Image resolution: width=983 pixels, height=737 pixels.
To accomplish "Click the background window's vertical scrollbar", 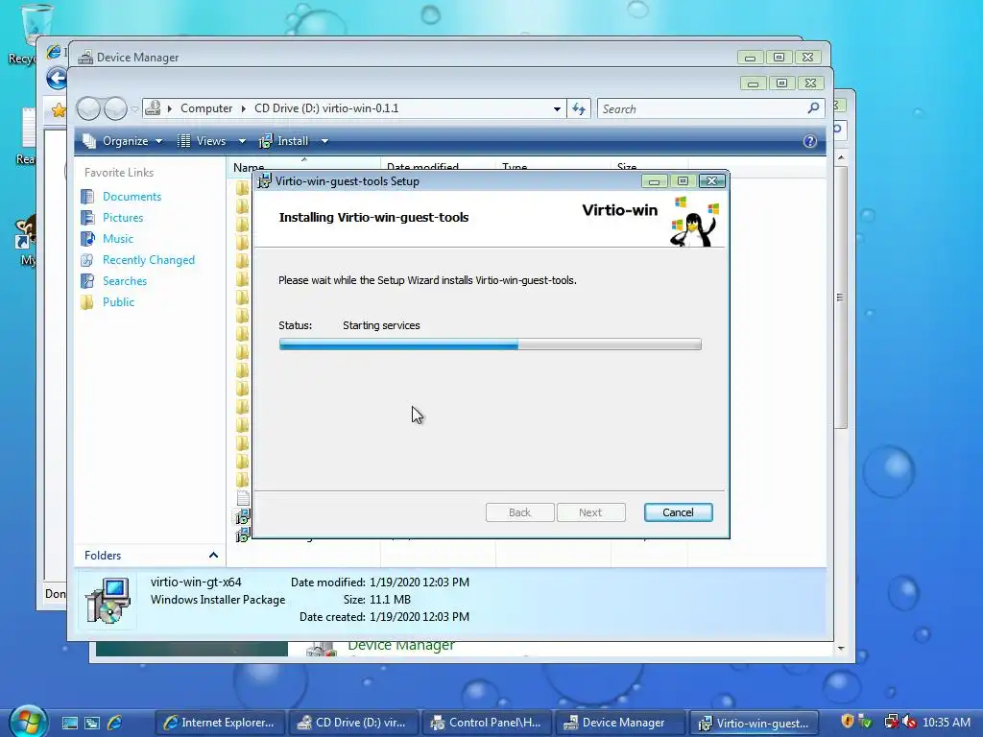I will tap(841, 297).
